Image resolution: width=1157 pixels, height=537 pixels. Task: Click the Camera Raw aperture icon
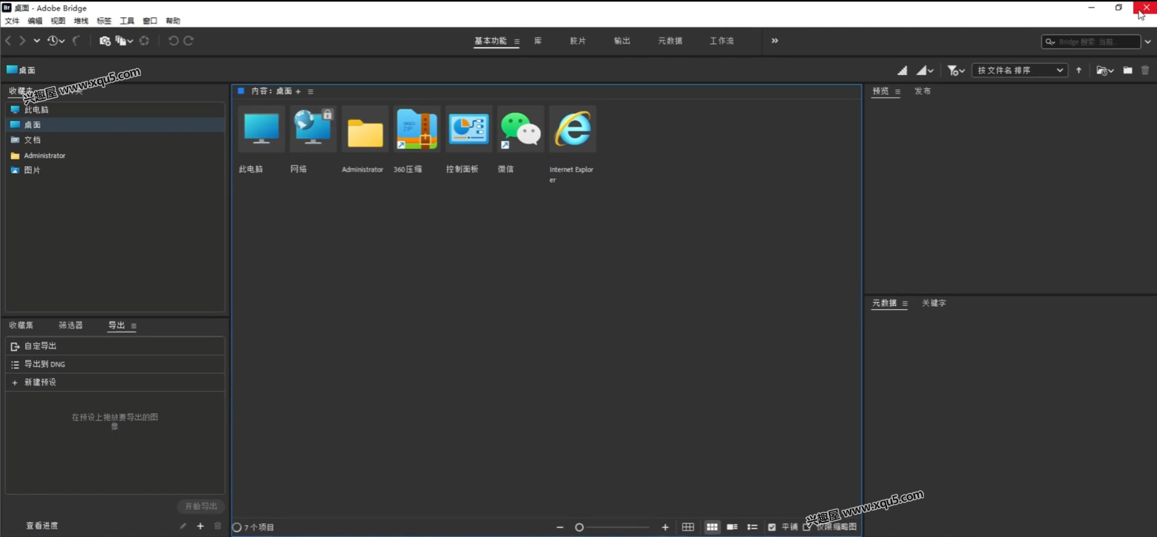pyautogui.click(x=144, y=40)
